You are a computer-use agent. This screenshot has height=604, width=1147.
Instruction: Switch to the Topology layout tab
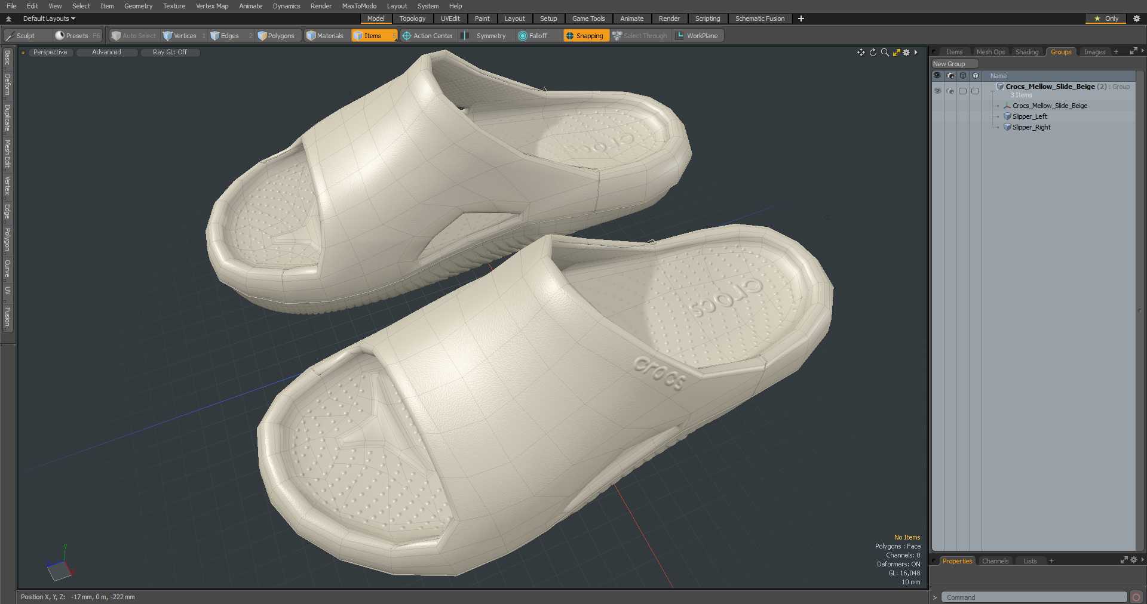412,19
